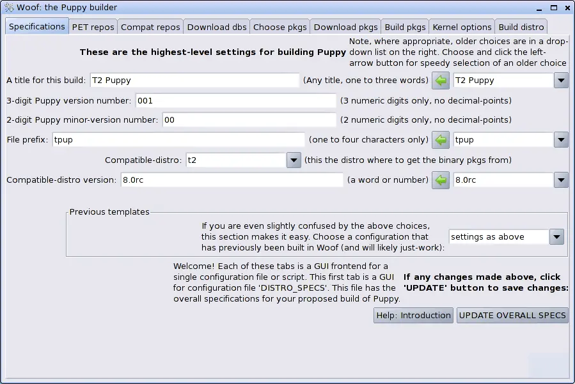Click the 2-digit minor-version number field
The width and height of the screenshot is (575, 384).
coord(249,120)
